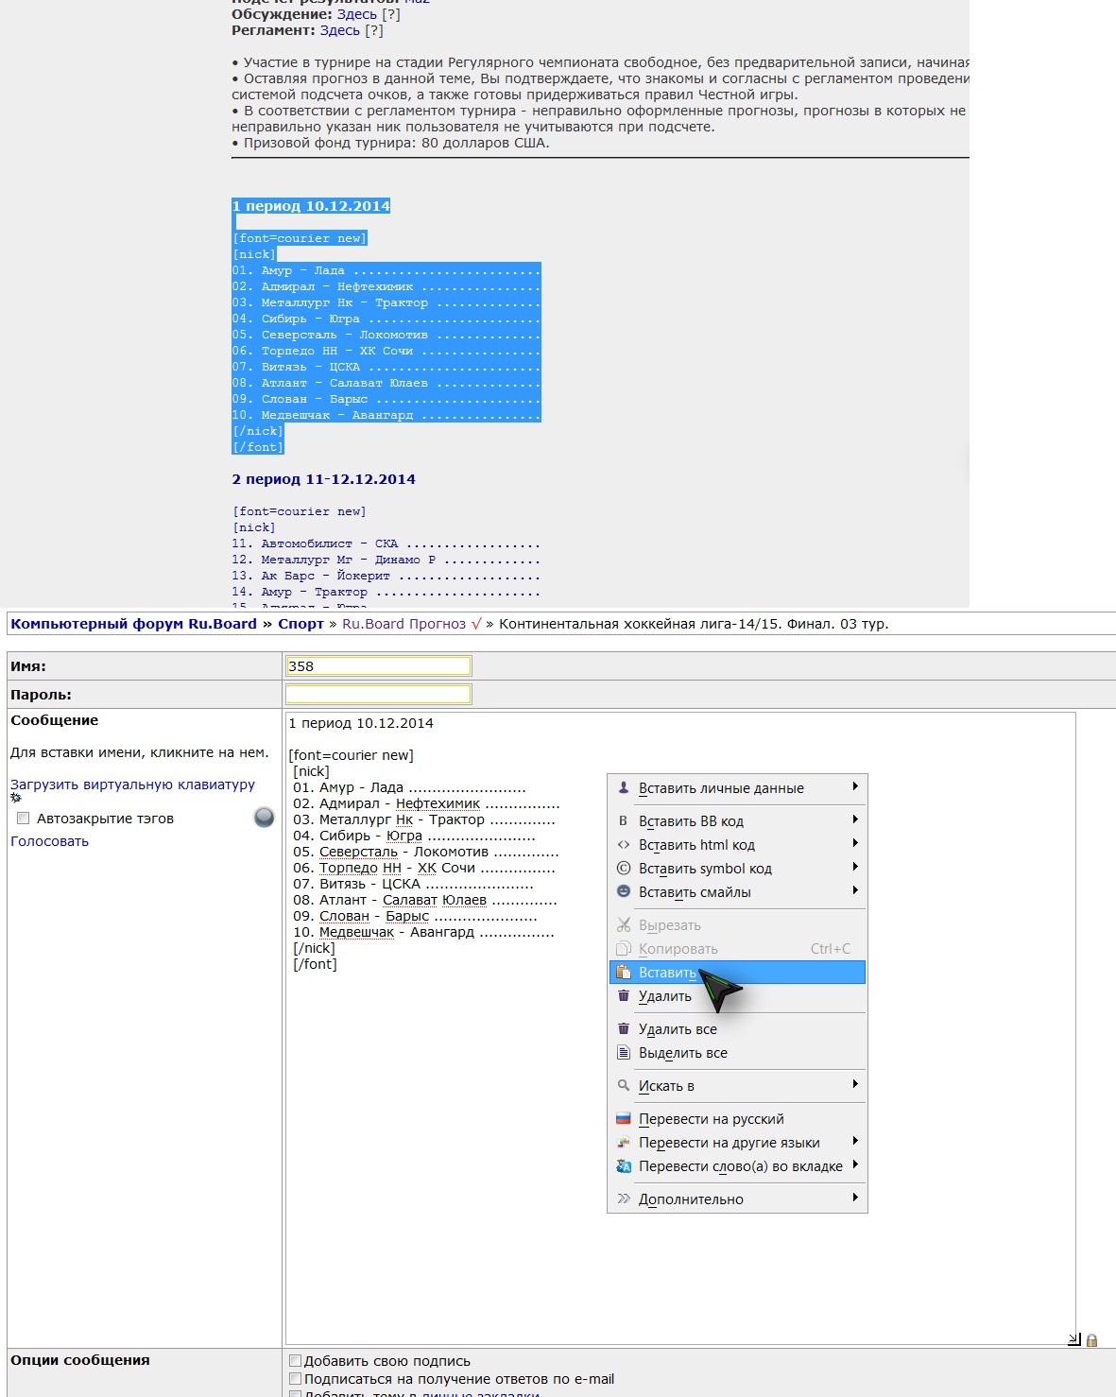The width and height of the screenshot is (1116, 1397).
Task: Click the row "11. Автомобилист – СКА"
Action: coord(386,543)
